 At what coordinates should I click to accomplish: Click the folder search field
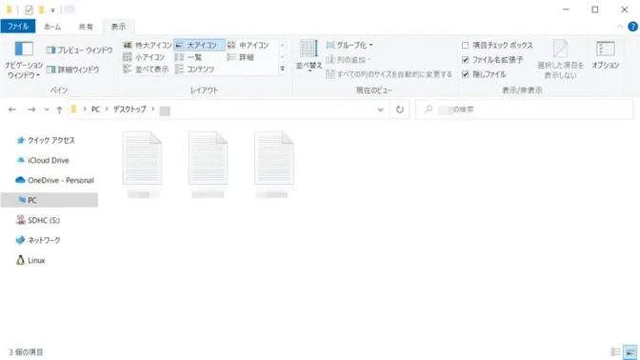point(524,110)
